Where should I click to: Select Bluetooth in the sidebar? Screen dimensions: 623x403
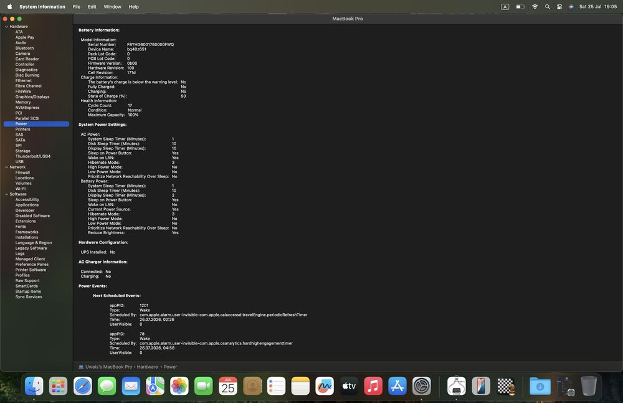click(x=25, y=48)
